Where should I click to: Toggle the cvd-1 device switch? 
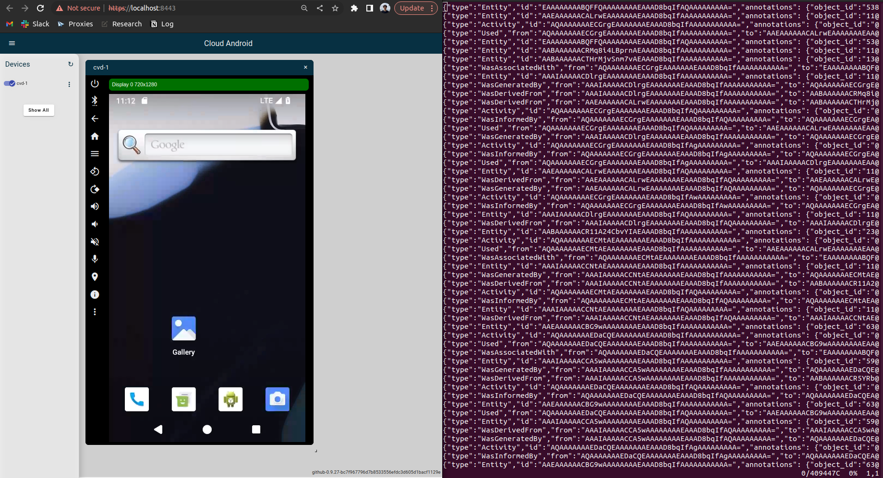pos(9,83)
